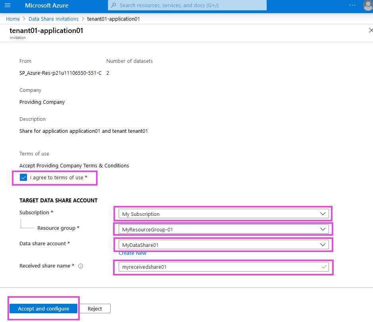
Task: Uncheck the I agree to terms checkbox
Action: point(23,178)
